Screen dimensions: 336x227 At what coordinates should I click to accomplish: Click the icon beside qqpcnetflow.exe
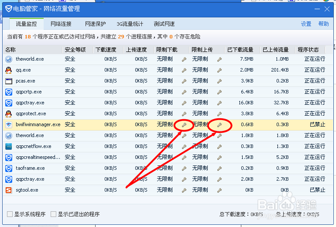[9, 146]
